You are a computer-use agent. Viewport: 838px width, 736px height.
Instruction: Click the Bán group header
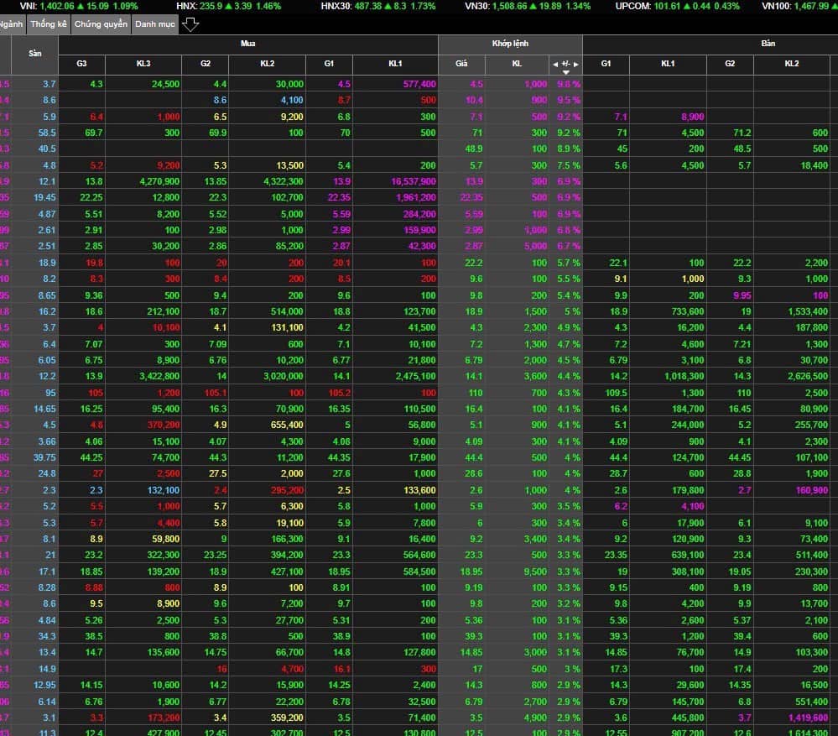click(710, 44)
